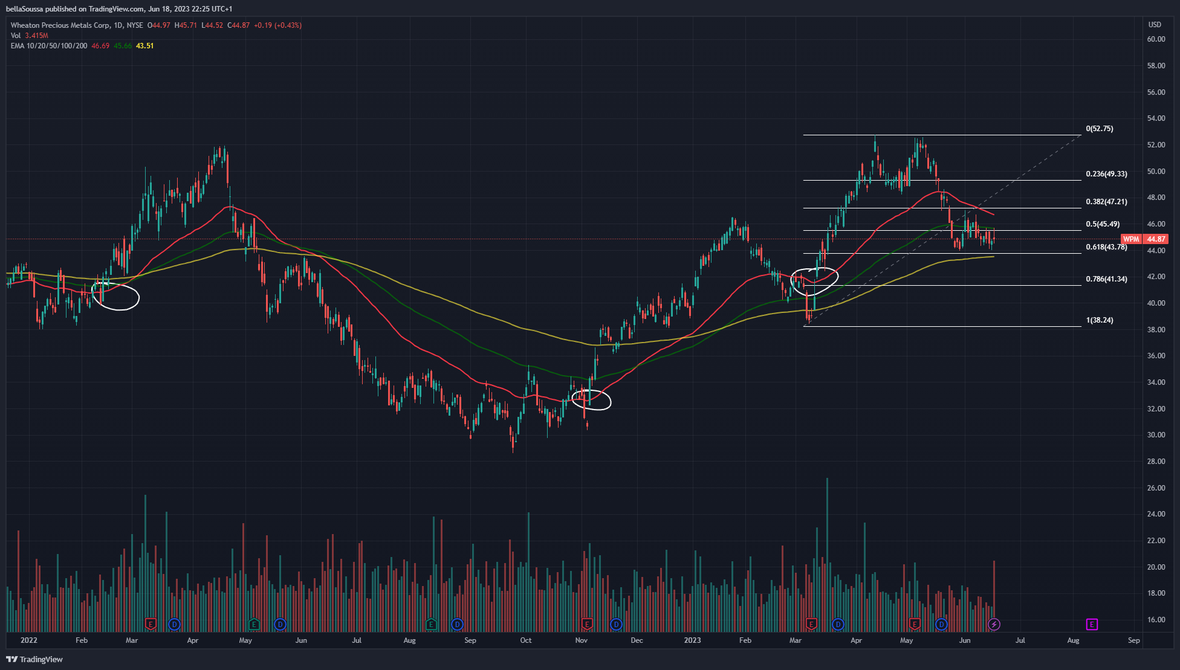Click the TradingView logo at bottom left
1180x670 pixels.
coord(34,659)
